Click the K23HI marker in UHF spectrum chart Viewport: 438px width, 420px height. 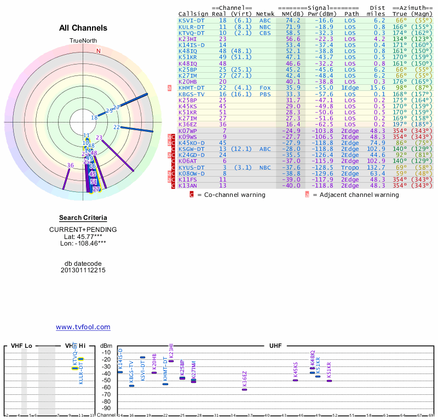pyautogui.click(x=171, y=361)
